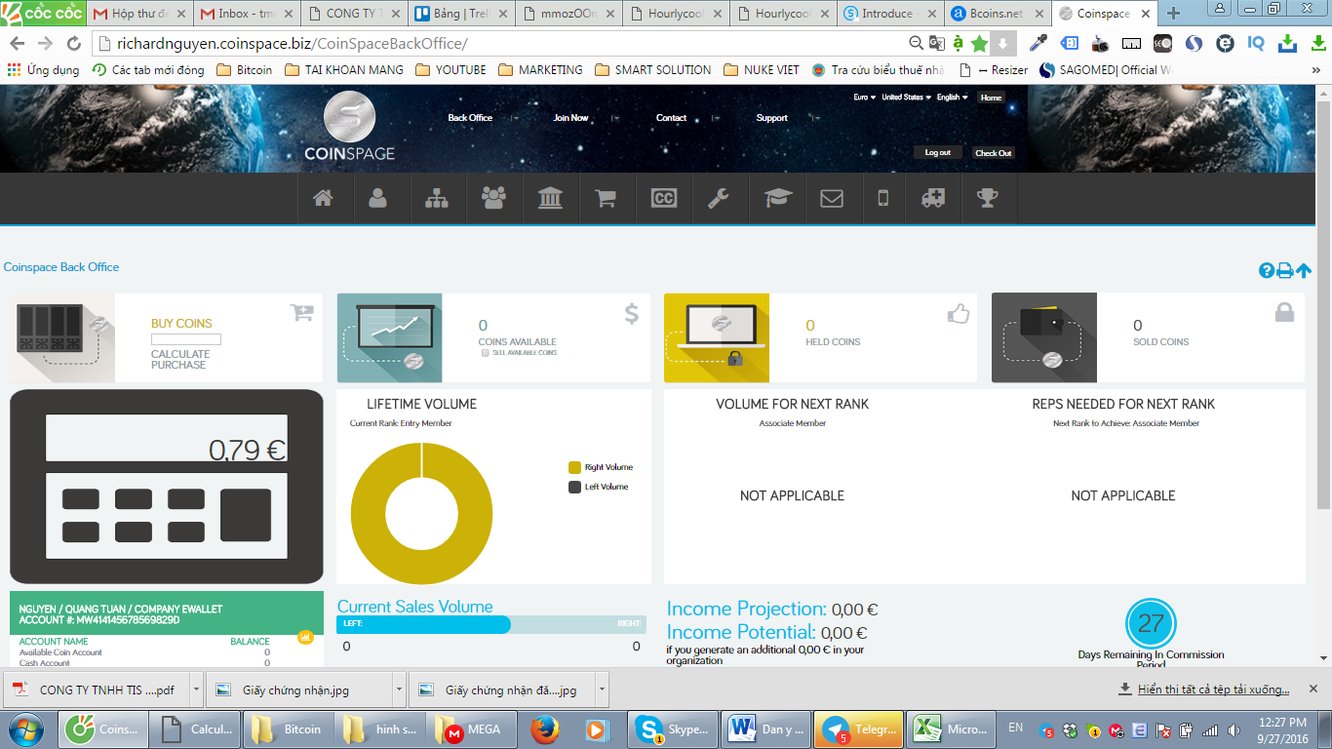Click the blue up arrow icon

pyautogui.click(x=1304, y=271)
